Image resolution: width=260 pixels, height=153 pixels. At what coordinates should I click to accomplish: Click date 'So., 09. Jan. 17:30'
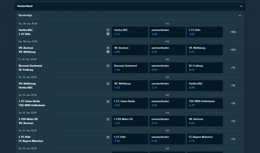point(28,41)
